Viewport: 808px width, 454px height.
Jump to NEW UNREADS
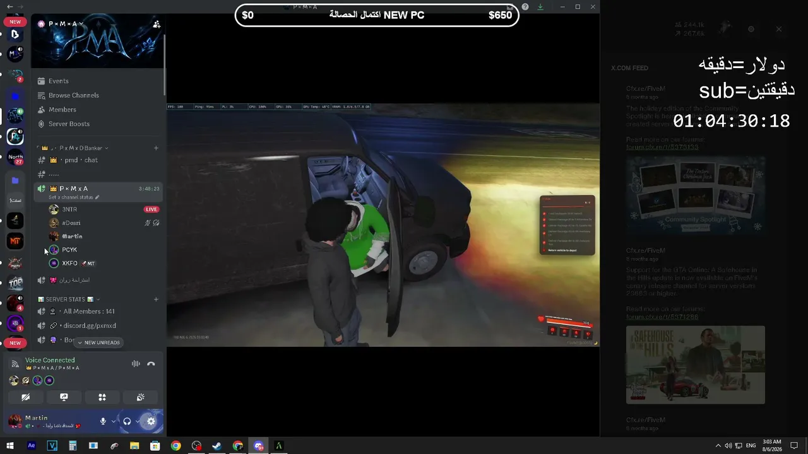[x=98, y=342]
